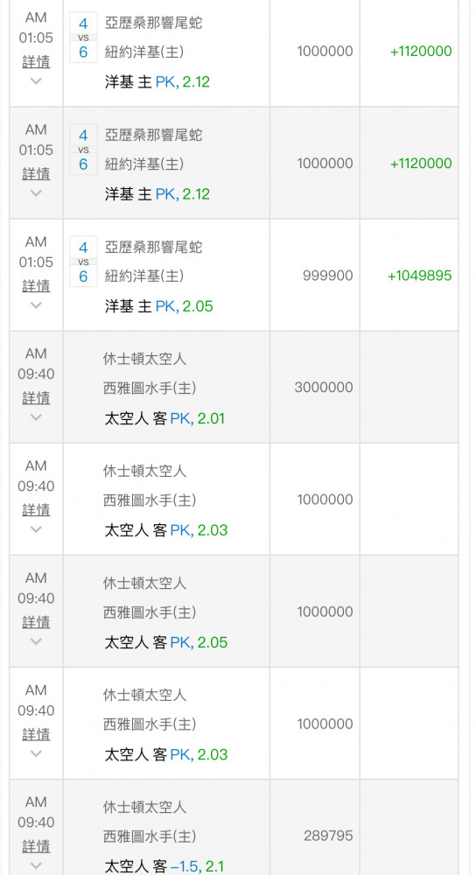The height and width of the screenshot is (875, 476).
Task: Click 太空人 客 -1.5, 2.1 bet line
Action: point(164,866)
